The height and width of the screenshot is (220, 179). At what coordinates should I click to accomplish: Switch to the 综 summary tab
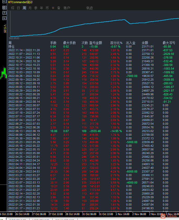click(13, 8)
